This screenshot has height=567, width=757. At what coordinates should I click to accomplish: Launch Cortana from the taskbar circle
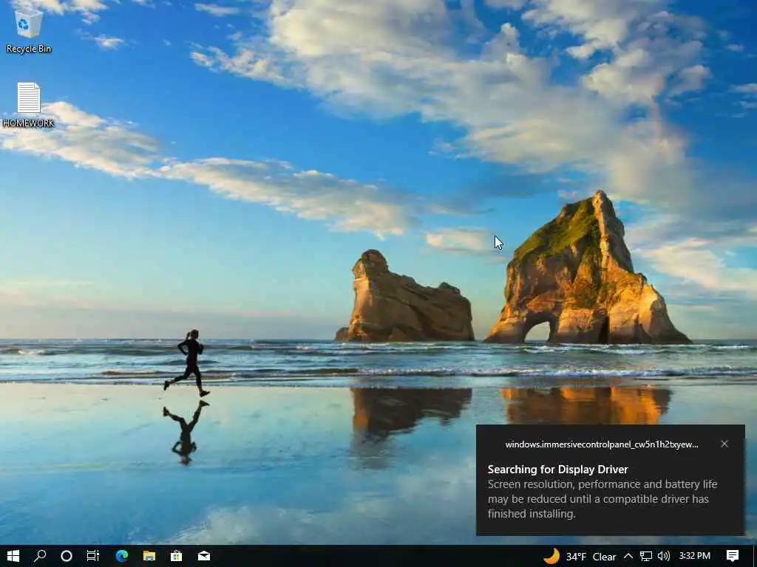(x=67, y=556)
